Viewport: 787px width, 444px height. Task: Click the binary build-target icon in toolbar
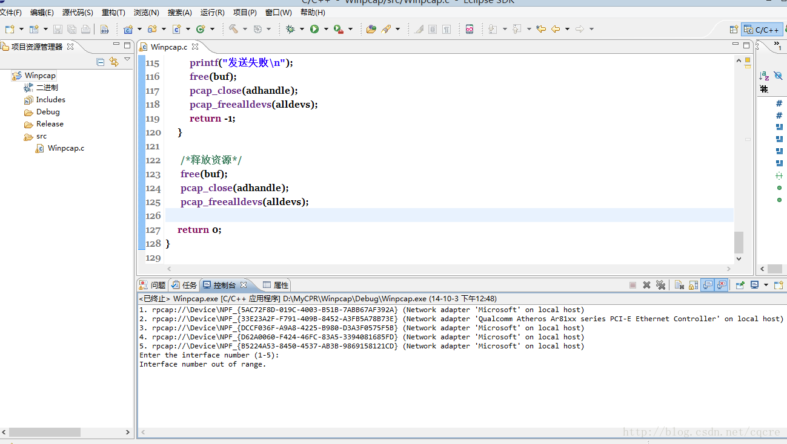[x=104, y=29]
